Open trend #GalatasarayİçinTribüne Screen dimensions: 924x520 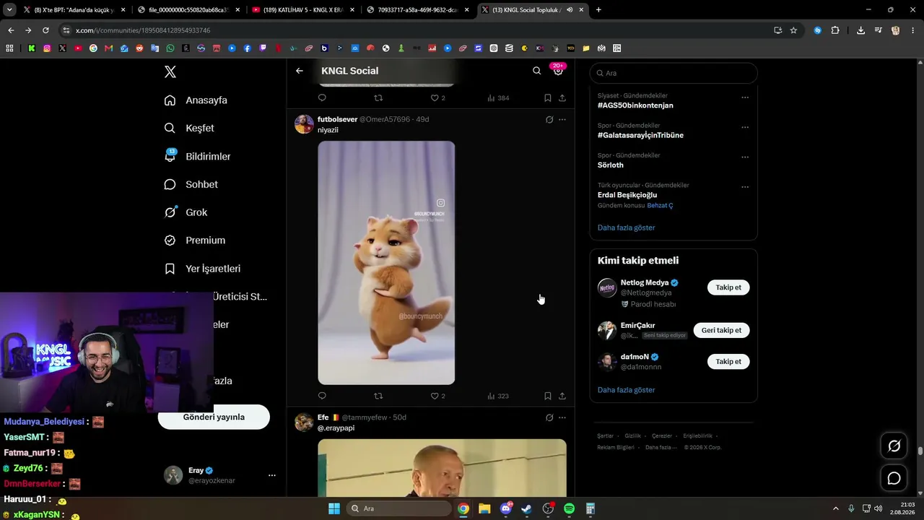coord(640,135)
